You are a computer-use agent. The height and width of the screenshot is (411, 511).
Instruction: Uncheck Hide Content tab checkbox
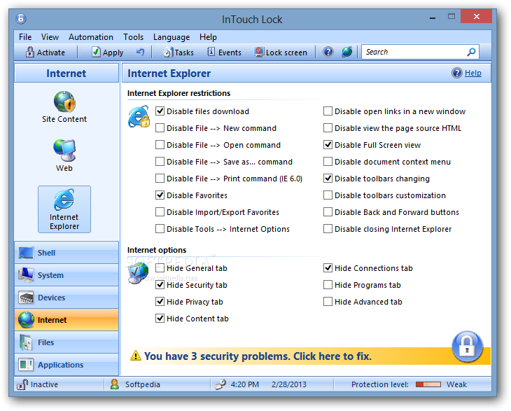pos(160,319)
